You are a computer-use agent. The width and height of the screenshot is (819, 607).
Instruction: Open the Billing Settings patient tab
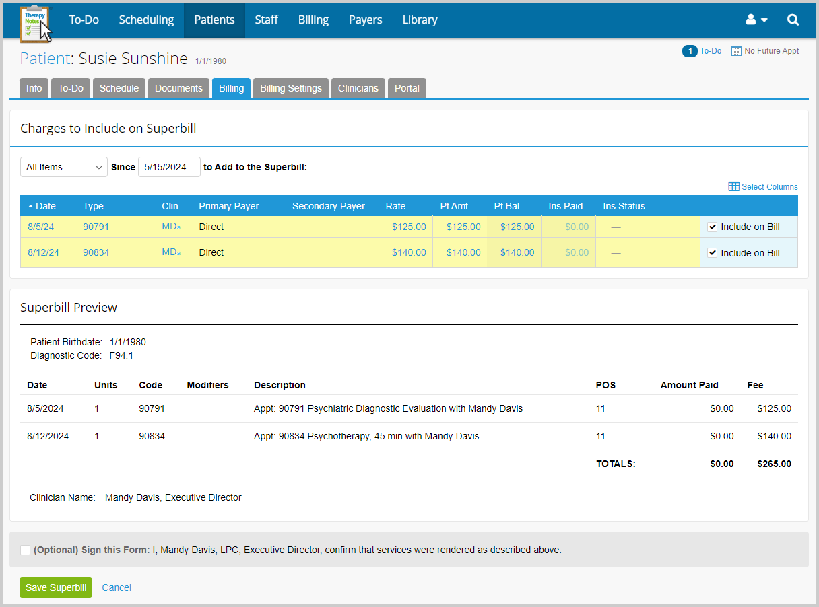click(291, 88)
